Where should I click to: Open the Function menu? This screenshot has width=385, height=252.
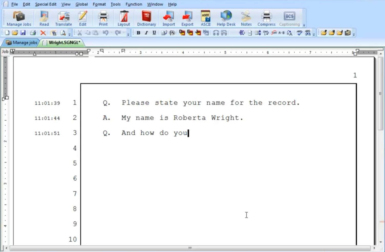(x=134, y=4)
